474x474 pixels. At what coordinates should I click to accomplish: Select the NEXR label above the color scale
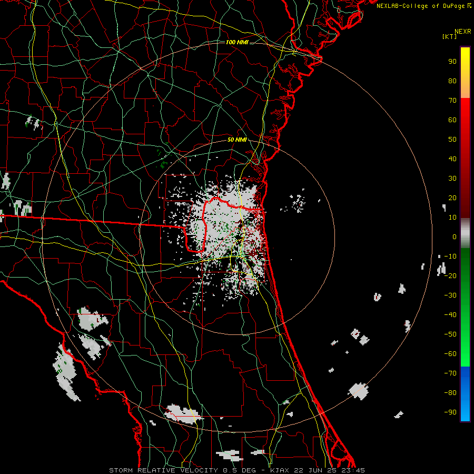[x=462, y=32]
